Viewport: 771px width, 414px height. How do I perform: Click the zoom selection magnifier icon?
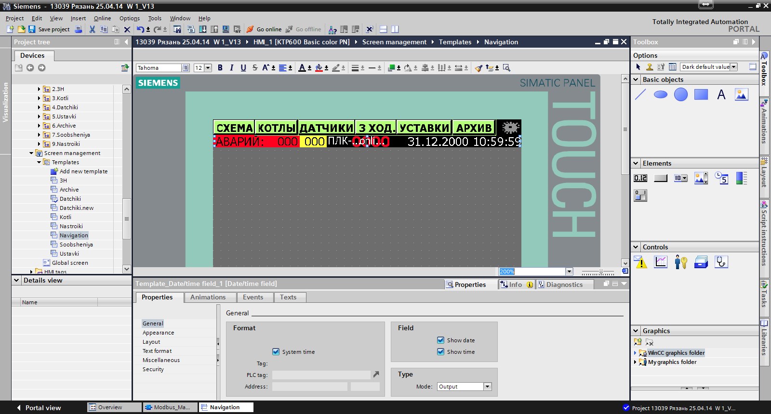pyautogui.click(x=506, y=68)
